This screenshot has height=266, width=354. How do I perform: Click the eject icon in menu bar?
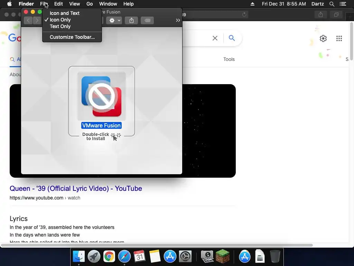[252, 4]
